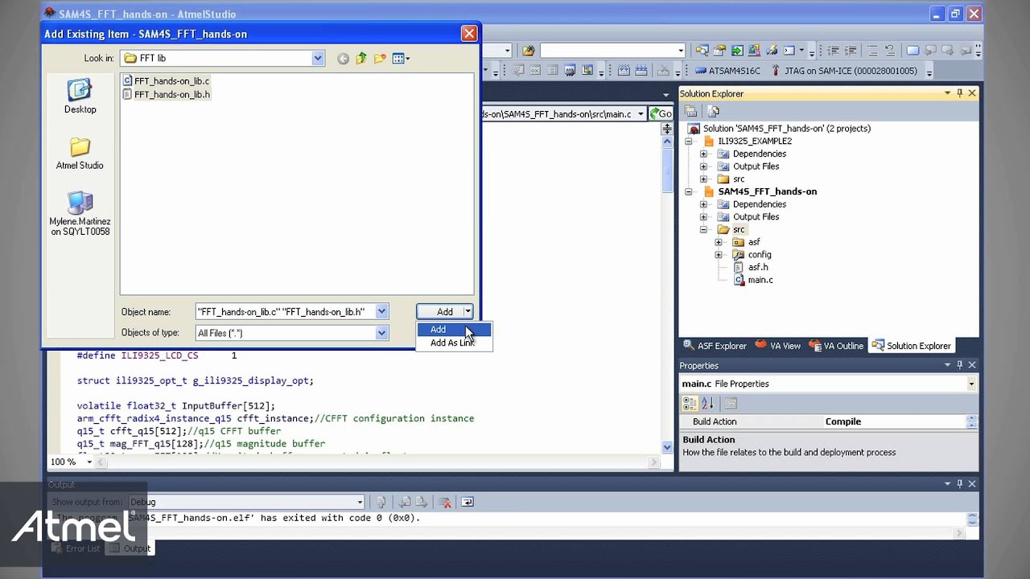
Task: Expand ILI9325_EXAMPLE2 Output Files node
Action: [703, 166]
